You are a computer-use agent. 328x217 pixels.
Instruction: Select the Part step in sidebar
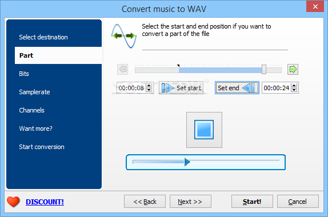(58, 55)
